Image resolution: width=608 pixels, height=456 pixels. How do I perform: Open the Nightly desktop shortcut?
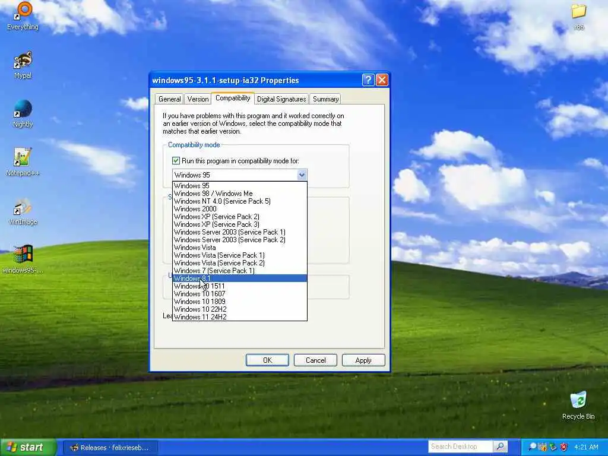(23, 113)
